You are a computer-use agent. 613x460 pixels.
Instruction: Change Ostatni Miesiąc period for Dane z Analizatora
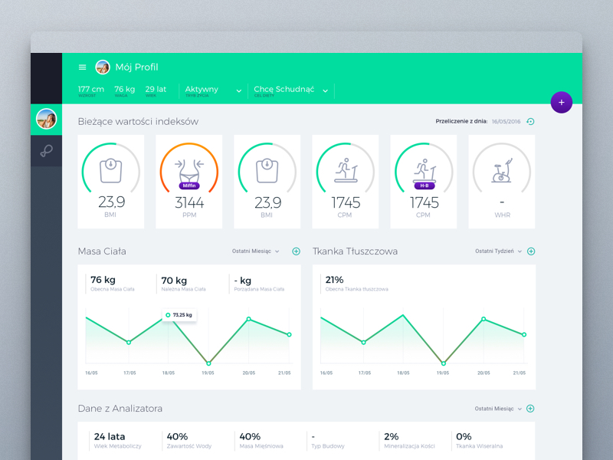tap(497, 409)
